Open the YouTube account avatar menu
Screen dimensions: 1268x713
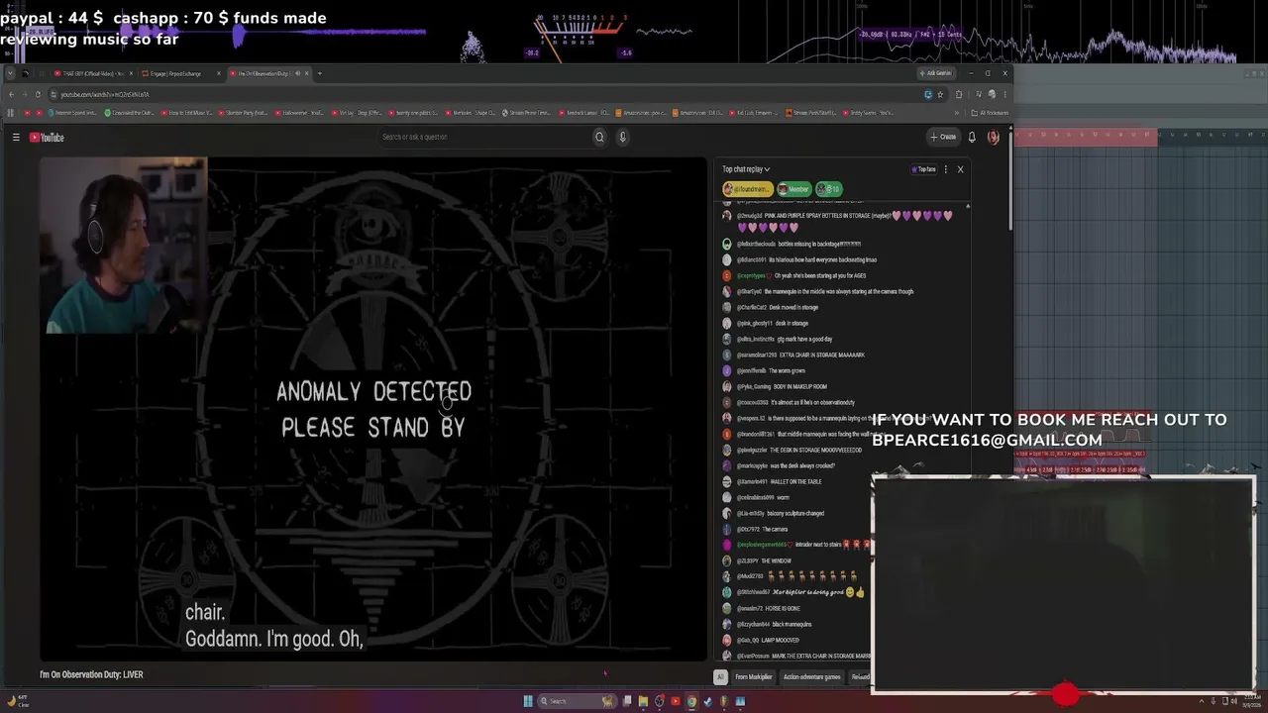pyautogui.click(x=993, y=137)
